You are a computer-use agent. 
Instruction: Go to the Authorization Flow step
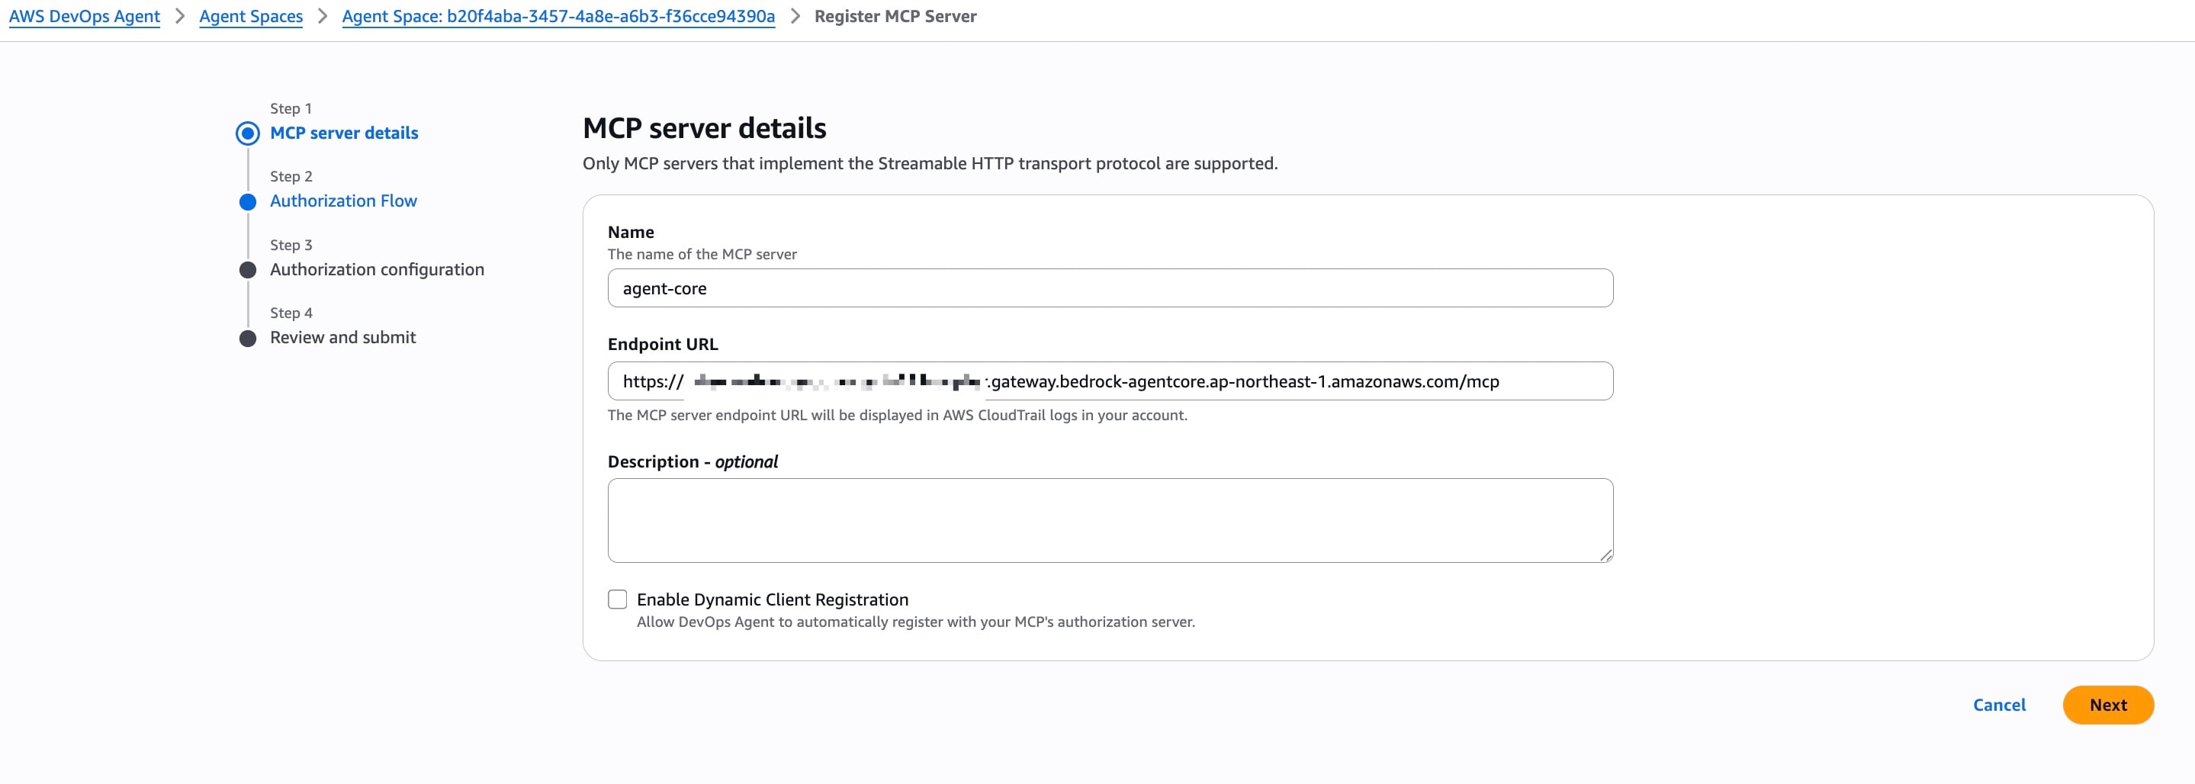pos(343,201)
